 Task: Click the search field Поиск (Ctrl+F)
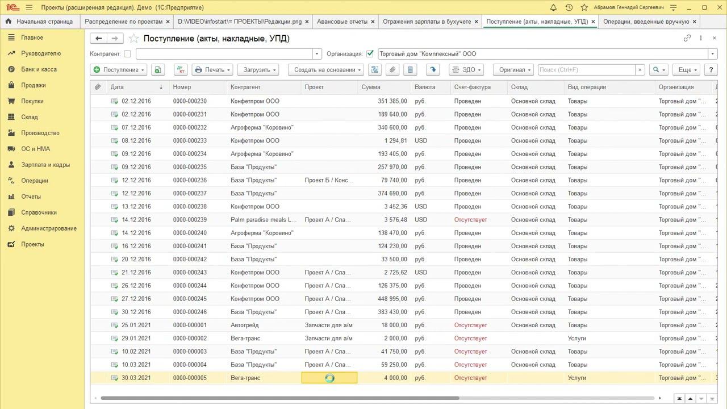coord(586,70)
